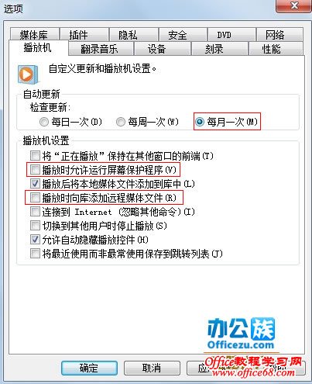This screenshot has height=384, width=312.
Task: Switch to the 媒体库 tab
Action: coord(34,34)
